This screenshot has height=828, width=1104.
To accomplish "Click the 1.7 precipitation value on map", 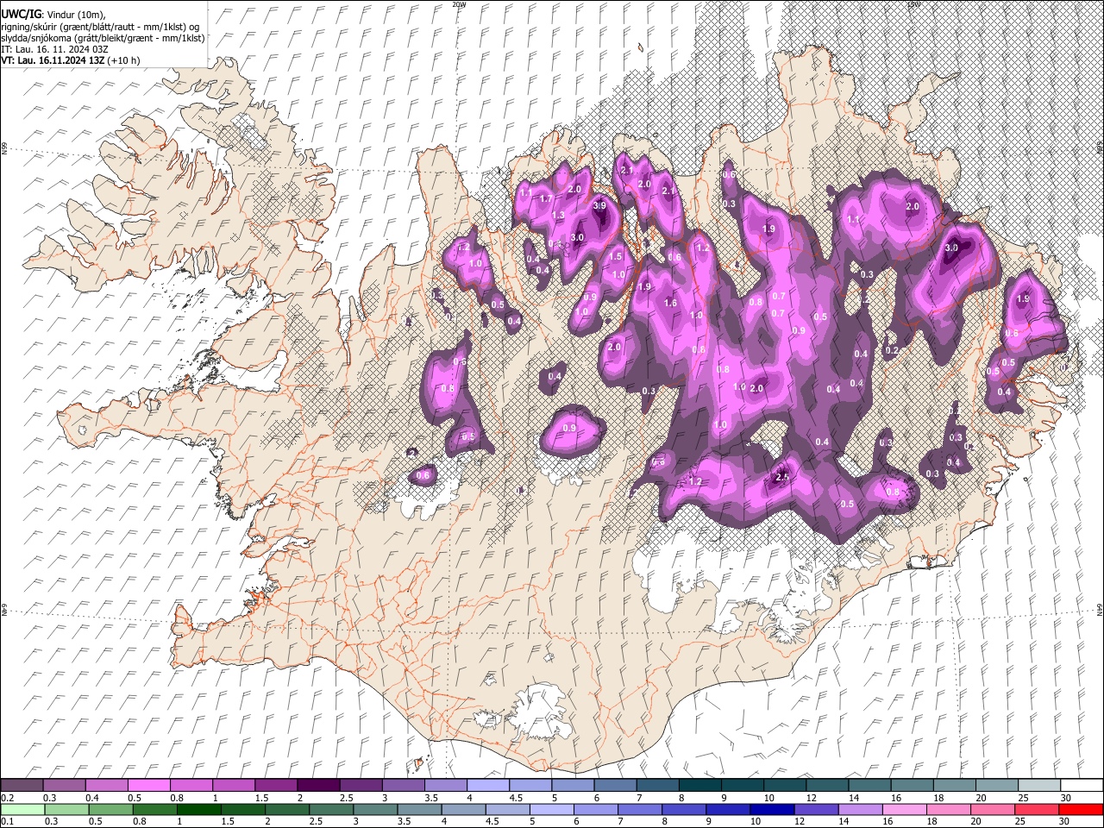I will click(x=546, y=198).
